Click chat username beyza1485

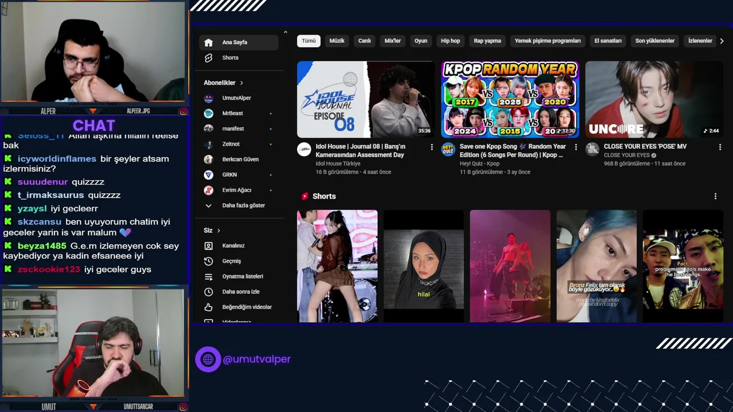(42, 246)
